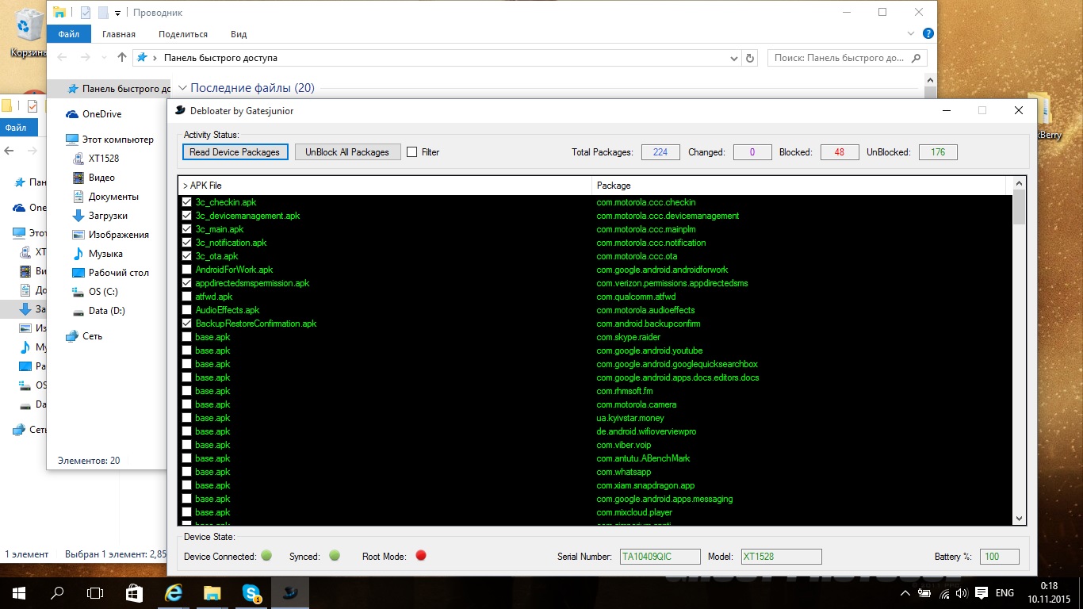Click the Explorer back arrow
The height and width of the screenshot is (609, 1083).
pos(63,57)
